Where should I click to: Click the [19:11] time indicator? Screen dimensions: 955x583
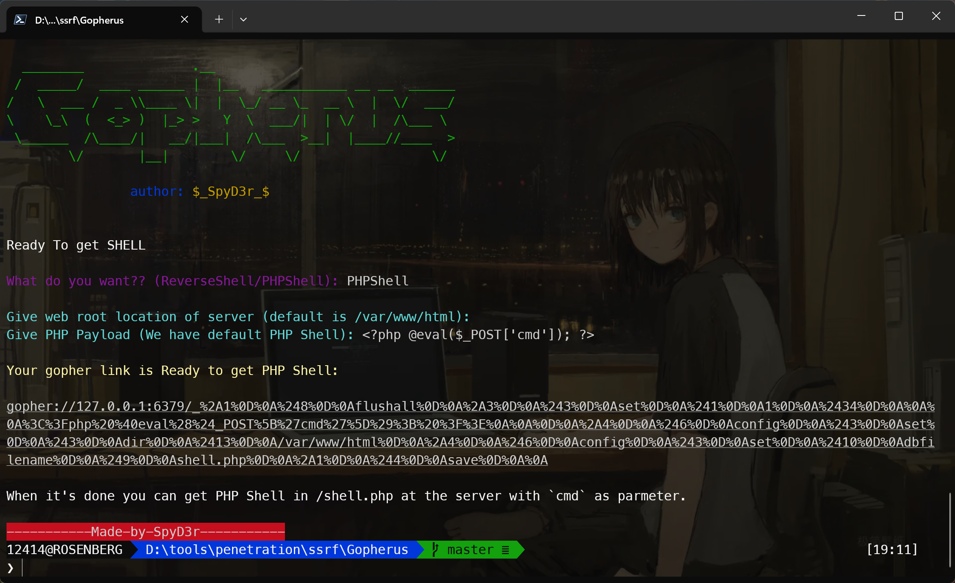(x=892, y=550)
